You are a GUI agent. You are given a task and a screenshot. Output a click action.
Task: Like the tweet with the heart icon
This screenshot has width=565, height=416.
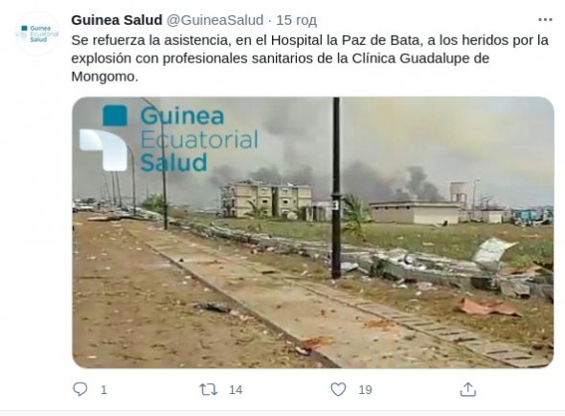(x=338, y=389)
